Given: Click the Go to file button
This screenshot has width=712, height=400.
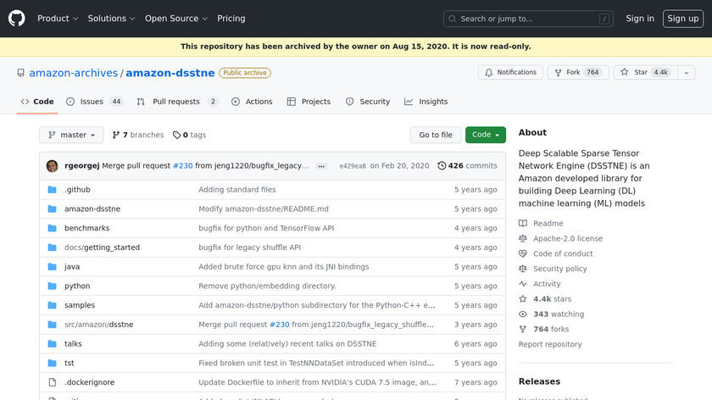Looking at the screenshot, I should tap(436, 135).
